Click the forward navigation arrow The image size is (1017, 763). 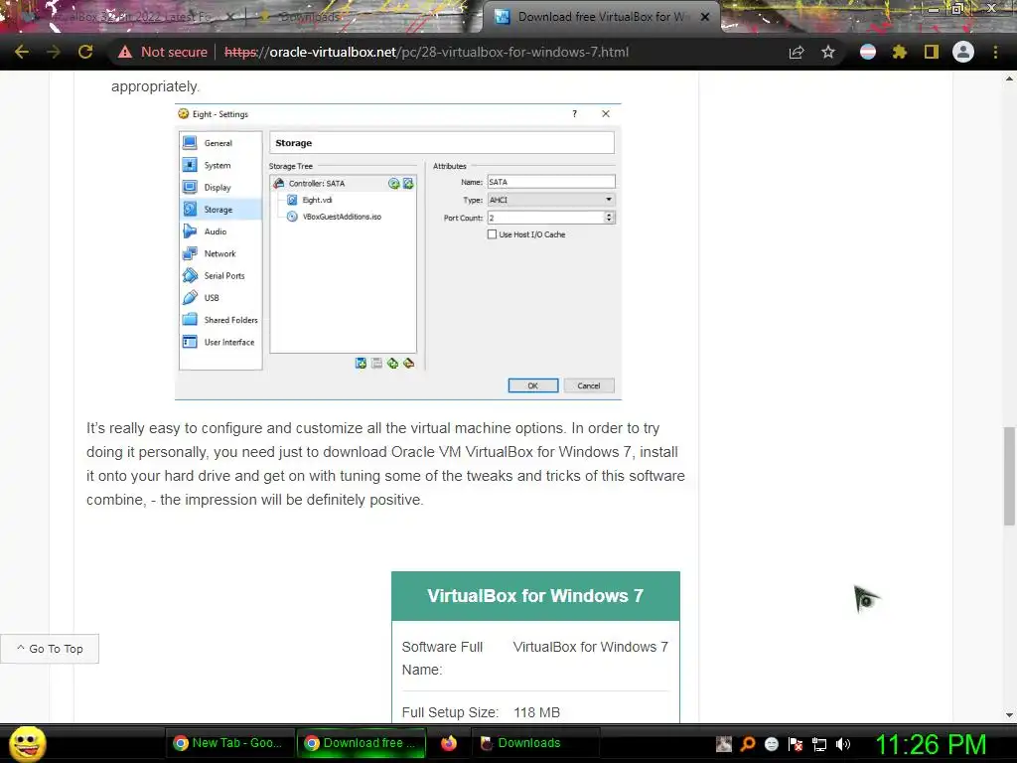pos(54,52)
